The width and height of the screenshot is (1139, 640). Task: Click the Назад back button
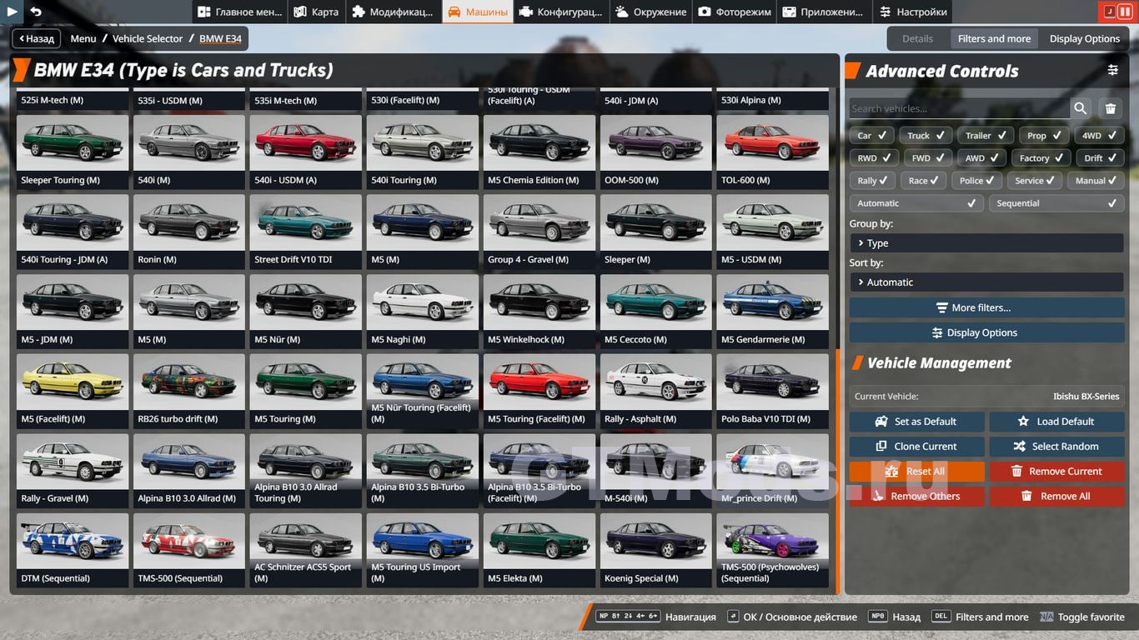34,38
